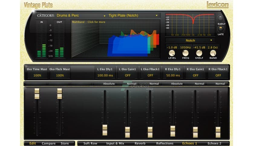Click the EQ notch curve graph
Screen dimensions: 253x146
point(190,25)
